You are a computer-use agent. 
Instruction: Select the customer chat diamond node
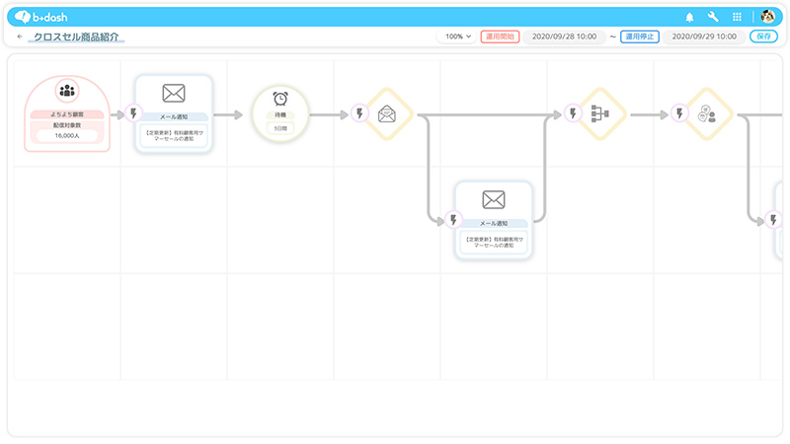click(706, 113)
